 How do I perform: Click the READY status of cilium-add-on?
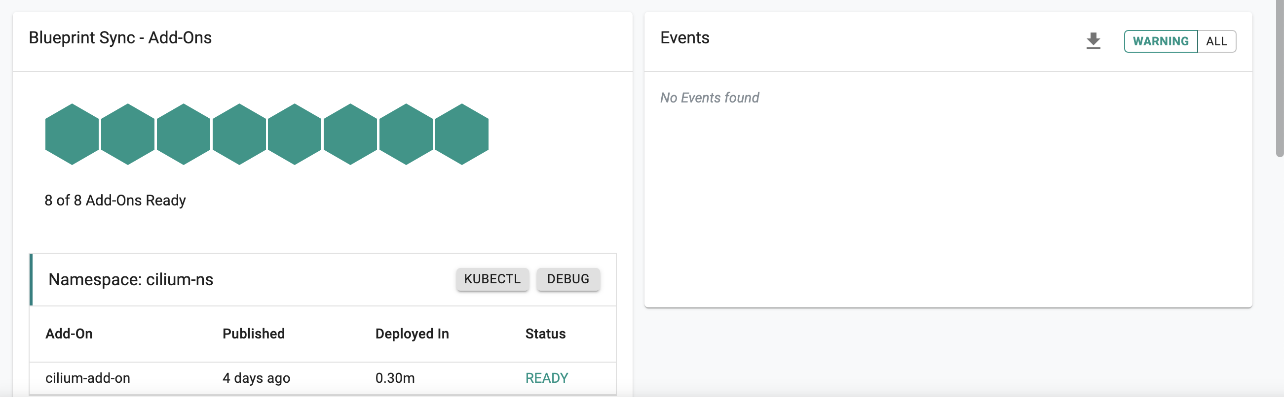click(546, 378)
